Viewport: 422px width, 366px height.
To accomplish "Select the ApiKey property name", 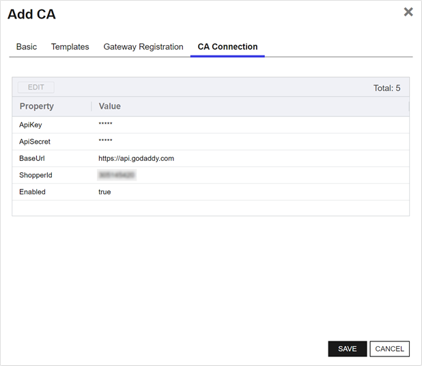I will point(31,125).
